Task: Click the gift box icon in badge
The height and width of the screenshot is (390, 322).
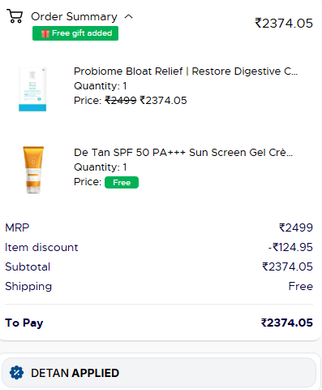Action: (45, 33)
